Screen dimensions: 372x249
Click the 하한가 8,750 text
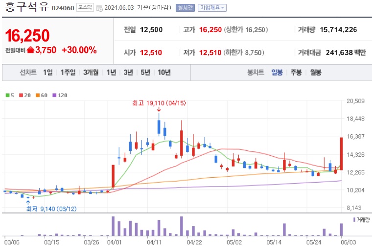[x=244, y=52]
